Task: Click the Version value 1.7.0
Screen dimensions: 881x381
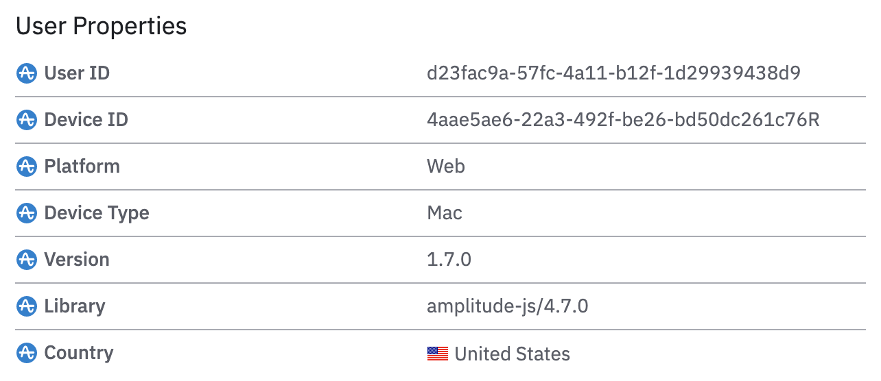Action: [449, 260]
